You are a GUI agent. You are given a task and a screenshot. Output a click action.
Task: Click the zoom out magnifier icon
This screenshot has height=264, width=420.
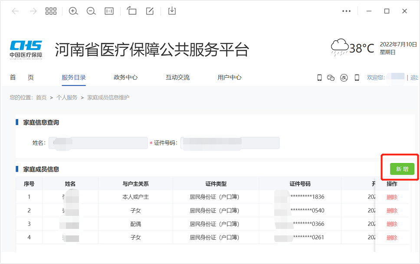coord(91,11)
